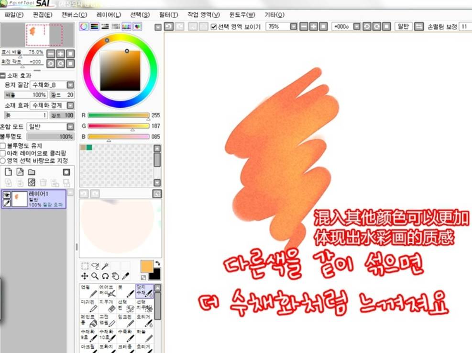Viewport: 472px width, 353px height.
Task: Choose the 마커펜 marker brush
Action: point(89,306)
